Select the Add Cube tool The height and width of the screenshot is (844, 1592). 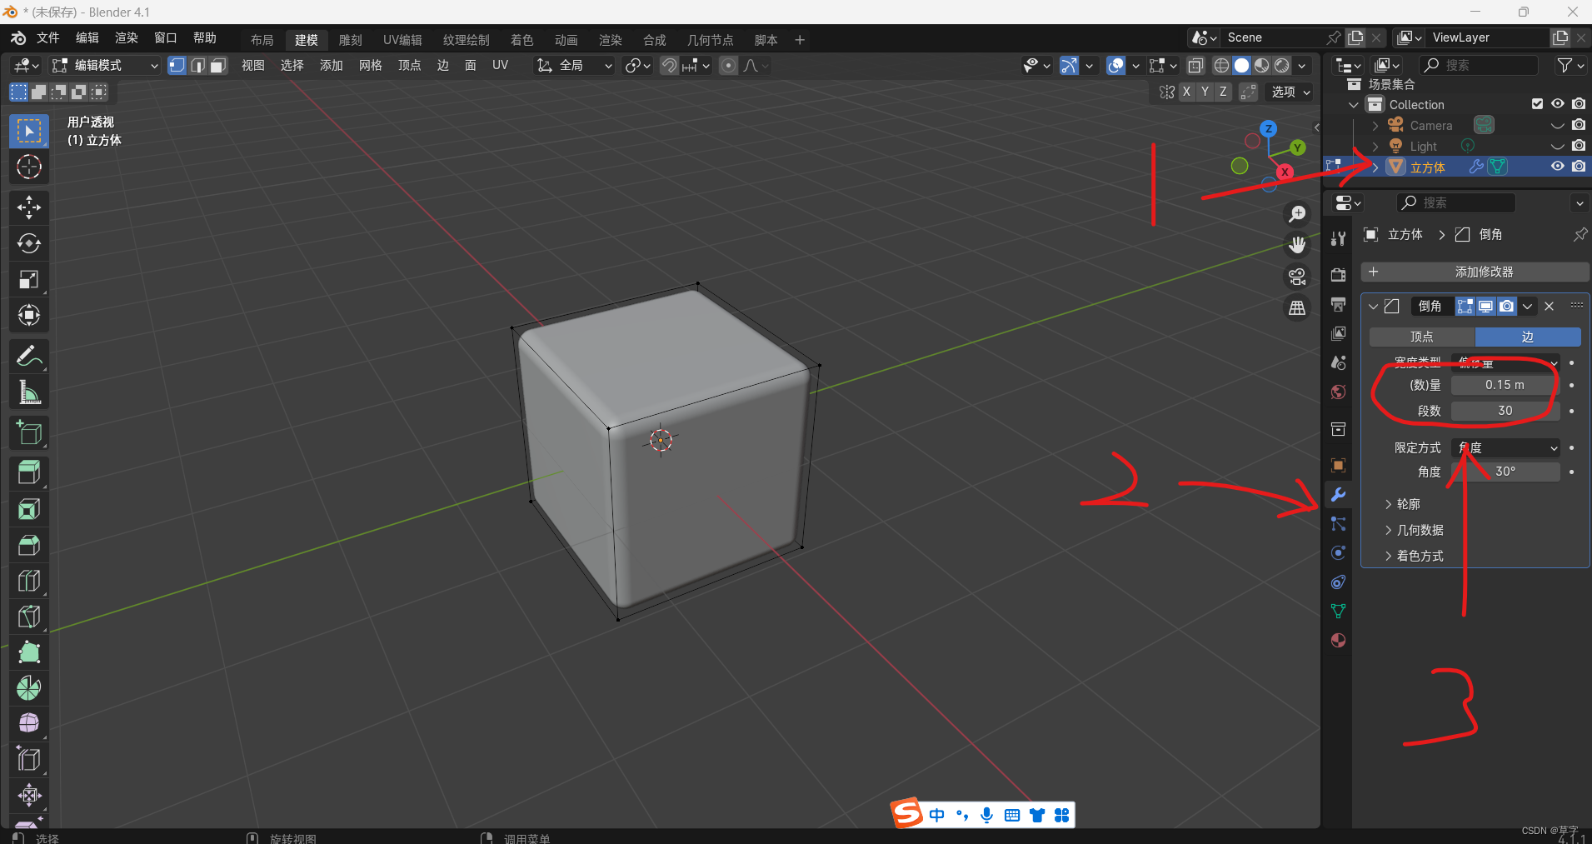pos(29,432)
